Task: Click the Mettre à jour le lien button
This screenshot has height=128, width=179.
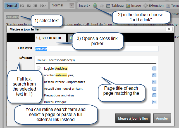Action: pyautogui.click(x=133, y=118)
